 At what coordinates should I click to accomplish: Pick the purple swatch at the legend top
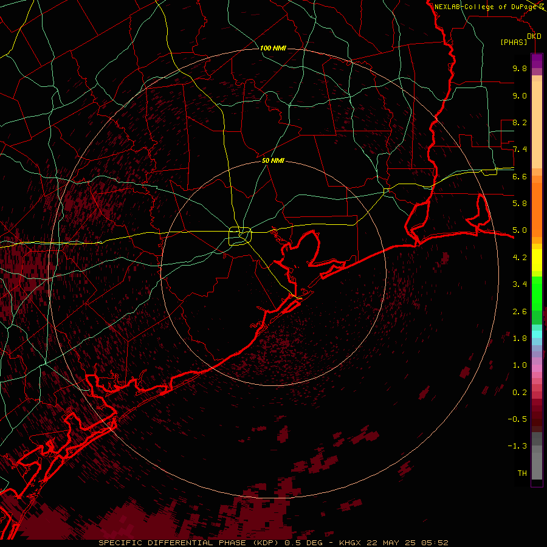point(537,61)
